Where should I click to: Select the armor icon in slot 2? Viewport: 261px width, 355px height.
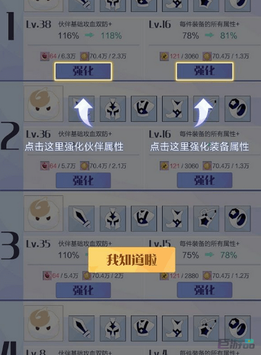pyautogui.click(x=144, y=109)
